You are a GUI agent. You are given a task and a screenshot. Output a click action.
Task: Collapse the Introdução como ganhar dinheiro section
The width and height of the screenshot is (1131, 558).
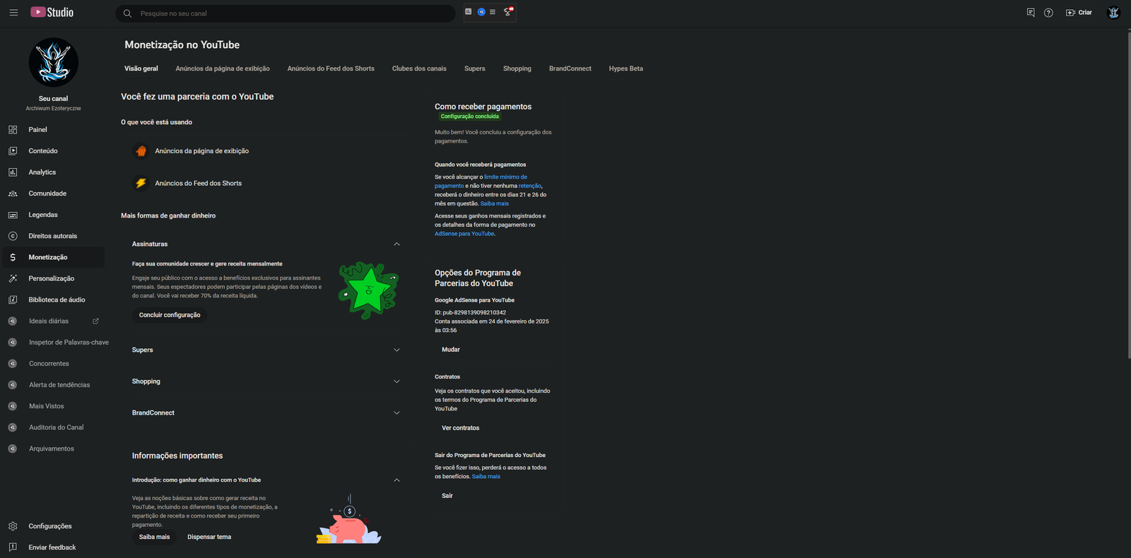(397, 480)
